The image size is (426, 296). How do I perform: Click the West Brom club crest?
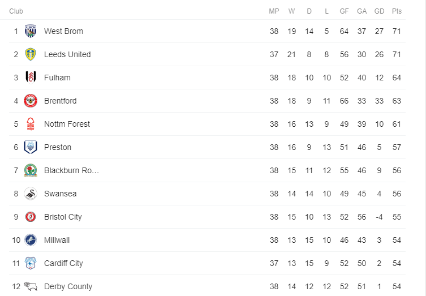click(31, 31)
